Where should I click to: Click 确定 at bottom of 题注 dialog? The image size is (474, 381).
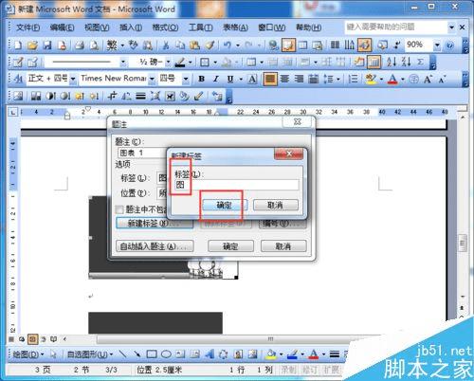(x=230, y=246)
